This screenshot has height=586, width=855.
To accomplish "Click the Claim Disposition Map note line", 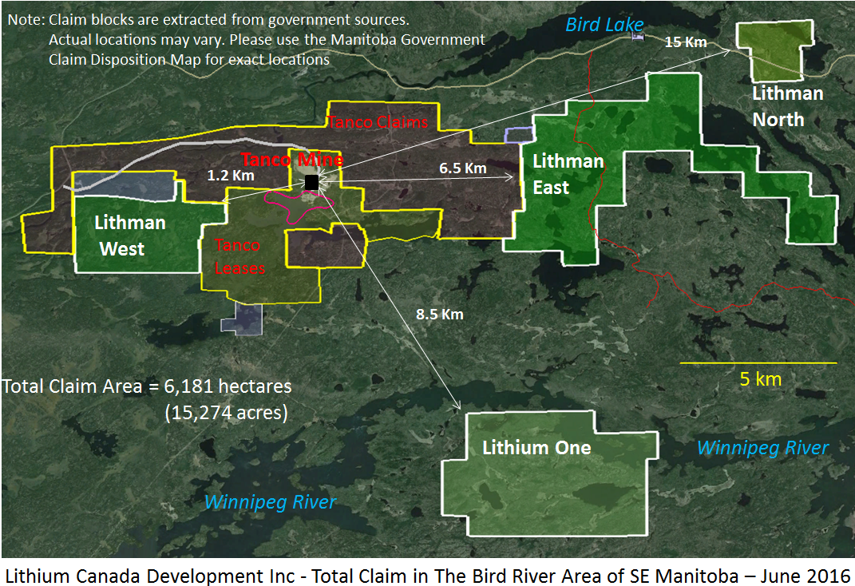I will pyautogui.click(x=189, y=59).
